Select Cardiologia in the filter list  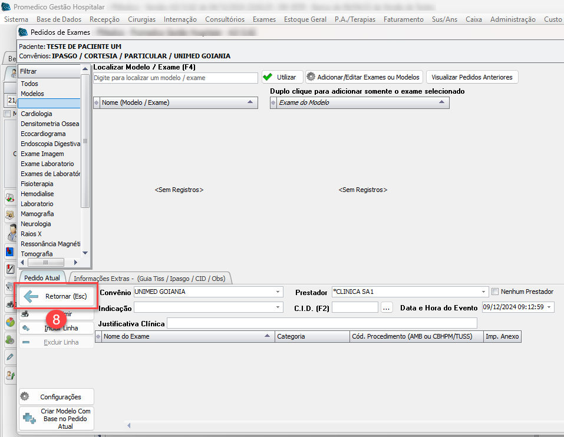(37, 114)
